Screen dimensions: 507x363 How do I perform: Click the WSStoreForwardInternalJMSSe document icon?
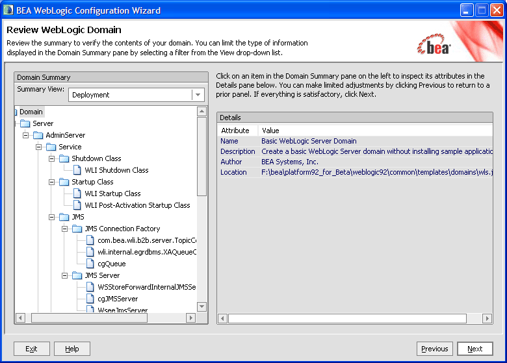90,287
